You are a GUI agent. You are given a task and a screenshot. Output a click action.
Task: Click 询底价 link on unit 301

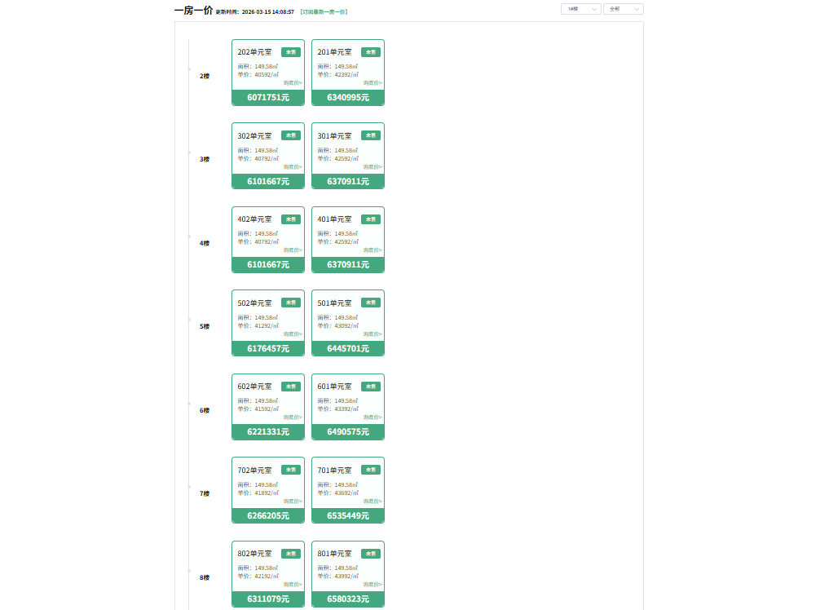click(373, 166)
